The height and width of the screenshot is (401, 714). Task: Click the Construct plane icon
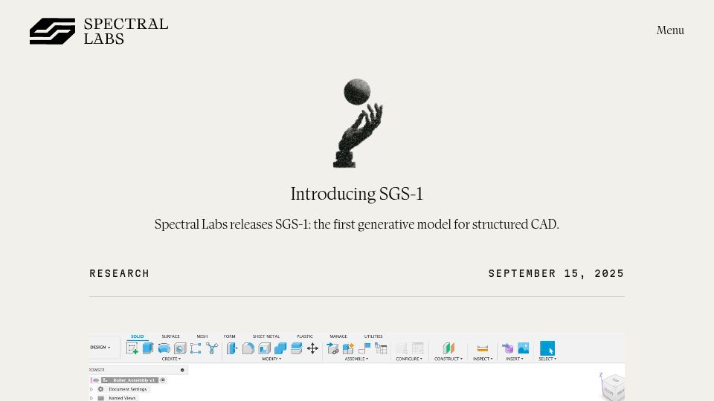tap(448, 348)
